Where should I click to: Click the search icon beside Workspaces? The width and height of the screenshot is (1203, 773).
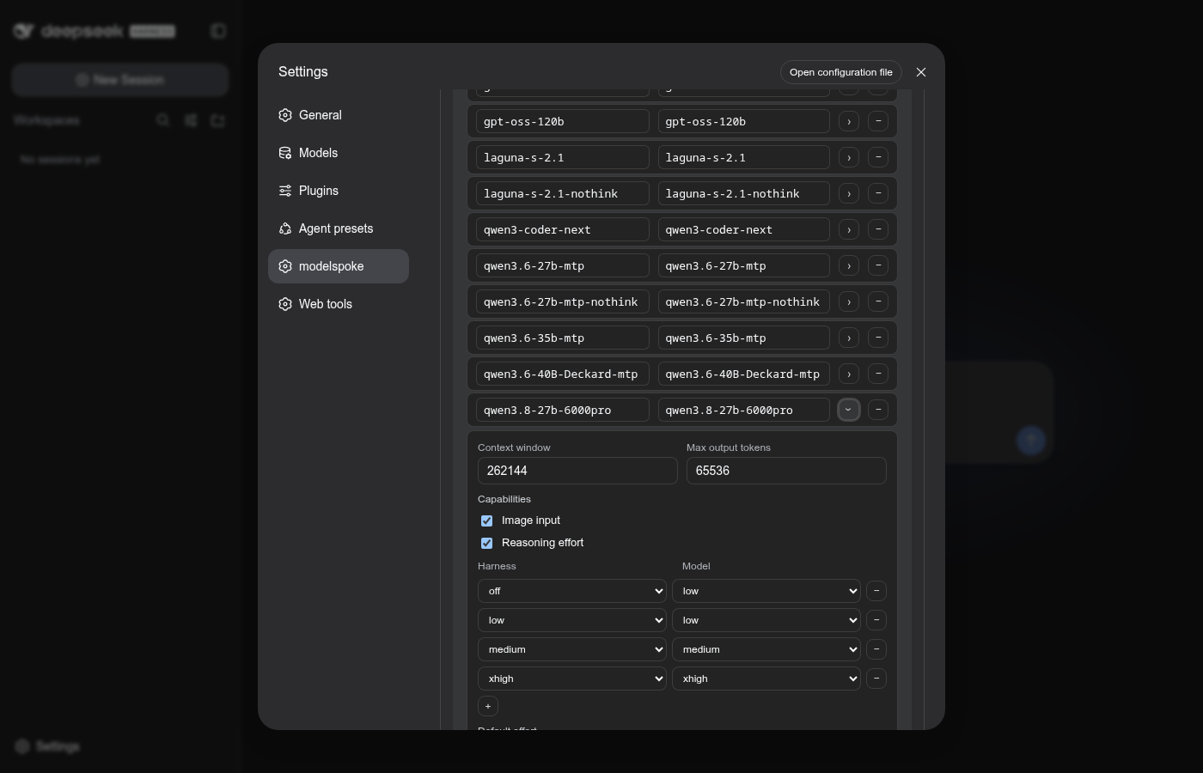point(163,120)
